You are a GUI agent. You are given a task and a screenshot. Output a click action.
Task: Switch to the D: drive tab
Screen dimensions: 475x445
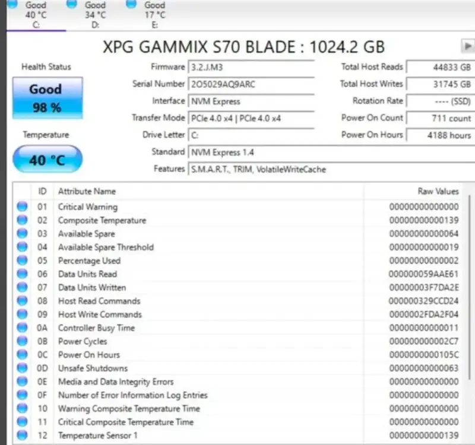coord(95,15)
